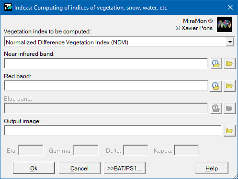Expand the vegetation index dropdown arrow
The height and width of the screenshot is (179, 238).
tap(230, 42)
